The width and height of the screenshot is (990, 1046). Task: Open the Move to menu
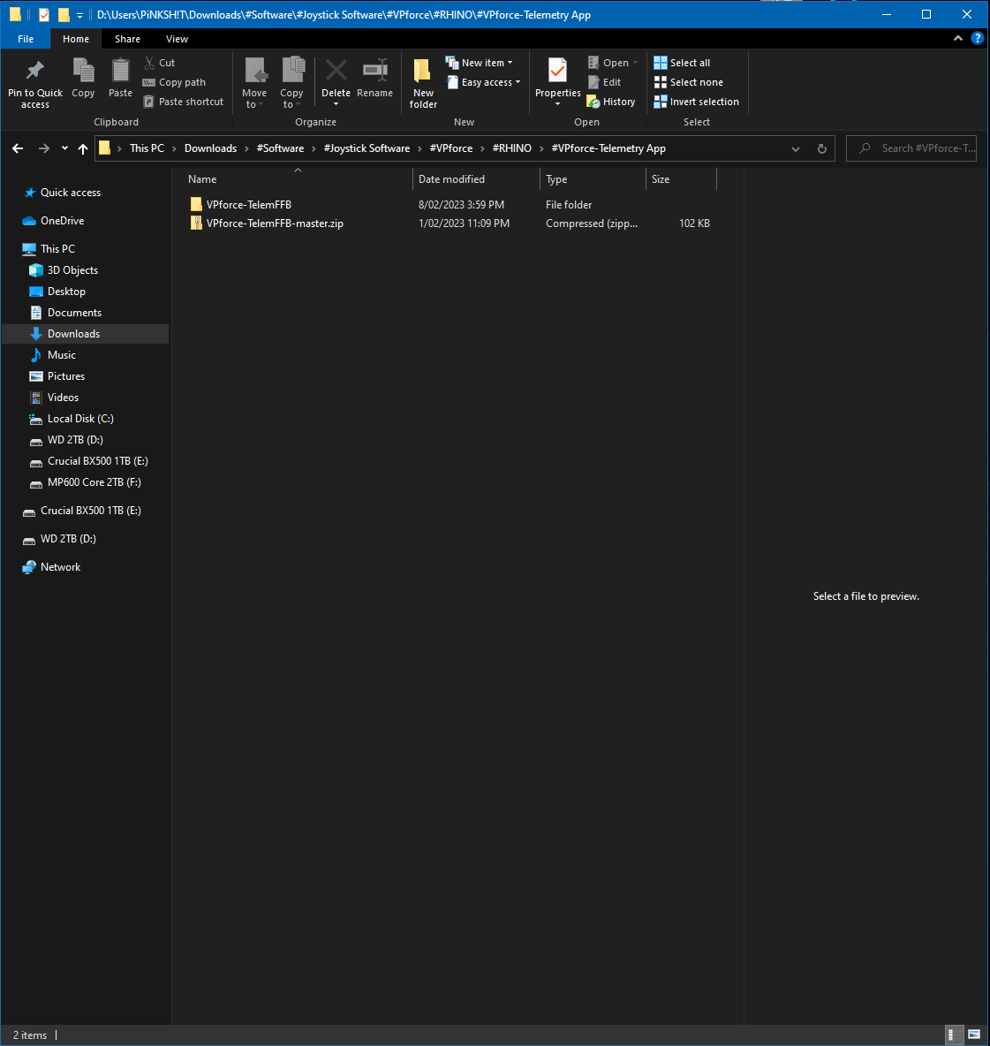click(254, 83)
